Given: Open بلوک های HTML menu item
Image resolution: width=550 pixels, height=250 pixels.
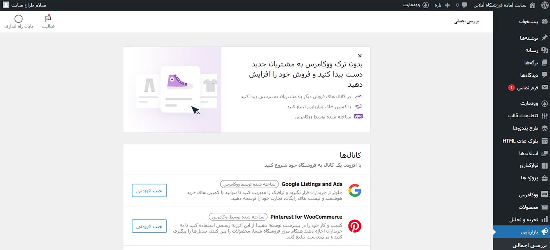Looking at the screenshot, I should [521, 141].
